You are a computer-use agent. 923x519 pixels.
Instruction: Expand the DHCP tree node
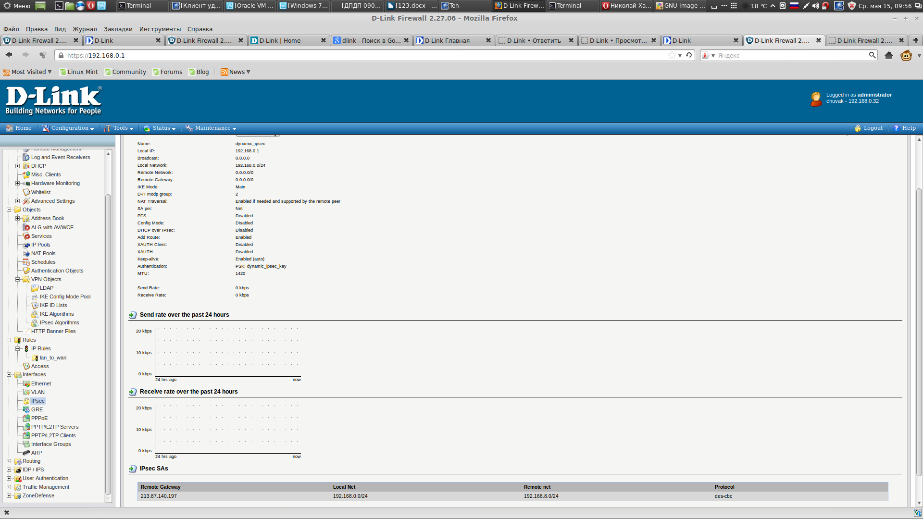coord(18,166)
